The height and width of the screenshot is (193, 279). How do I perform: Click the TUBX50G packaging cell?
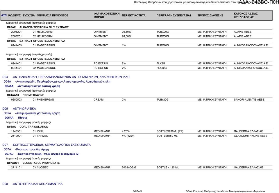(163, 36)
